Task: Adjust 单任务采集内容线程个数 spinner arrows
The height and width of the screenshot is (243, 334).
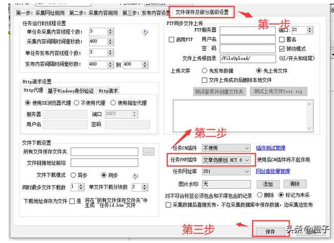Action: pos(111,32)
